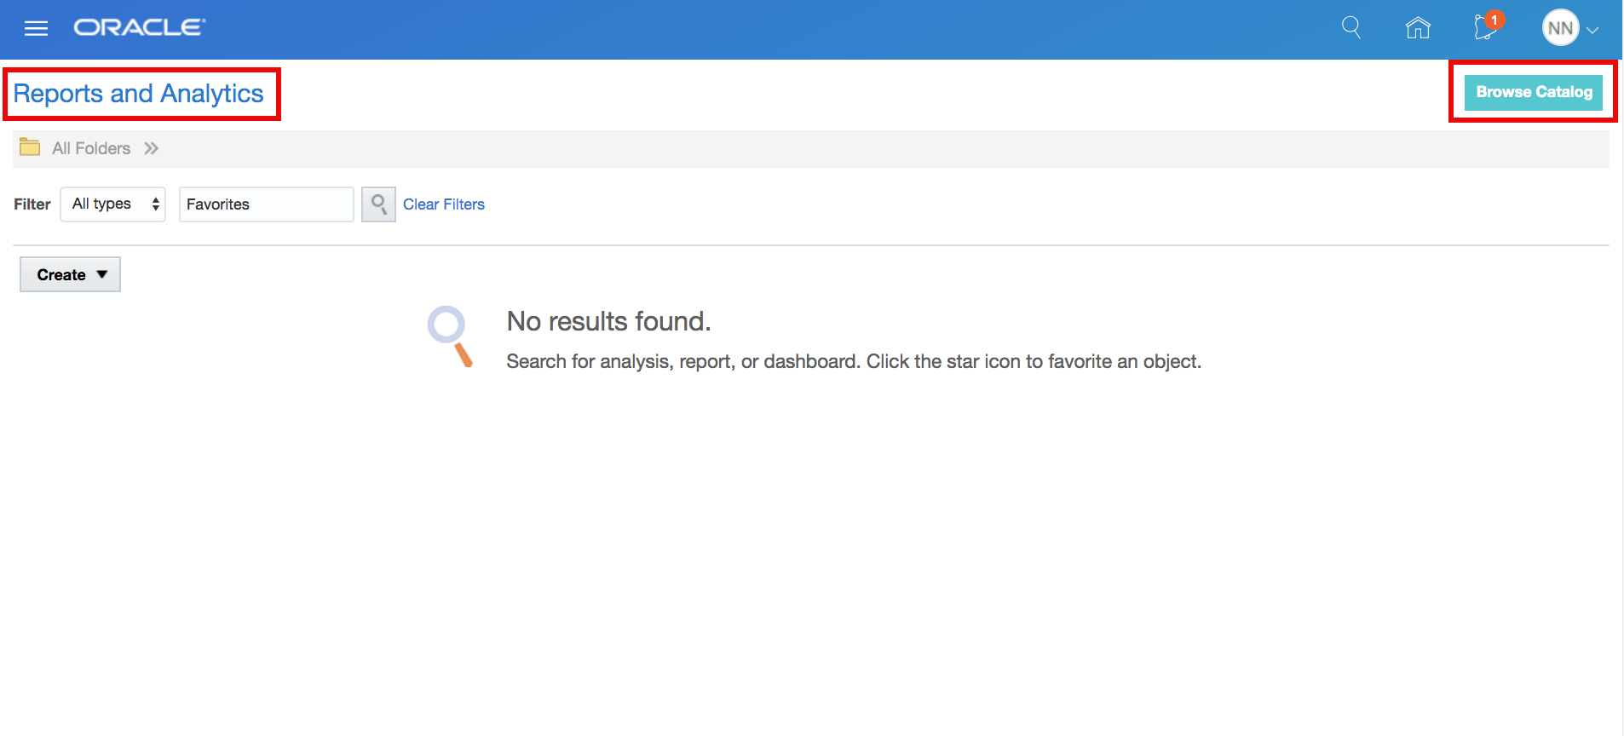Open the Create dropdown menu

71,274
